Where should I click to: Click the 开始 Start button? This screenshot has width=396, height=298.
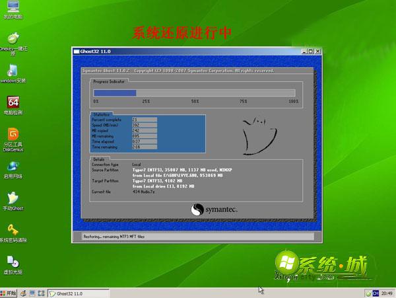click(x=9, y=293)
